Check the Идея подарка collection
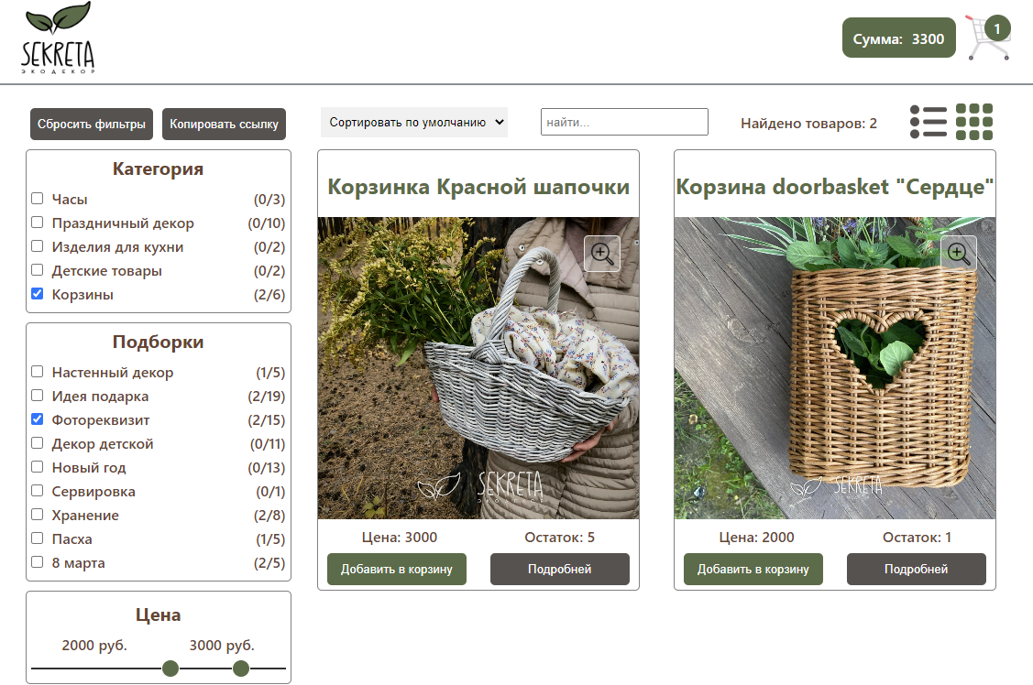Viewport: 1033px width, 685px height. pyautogui.click(x=38, y=396)
